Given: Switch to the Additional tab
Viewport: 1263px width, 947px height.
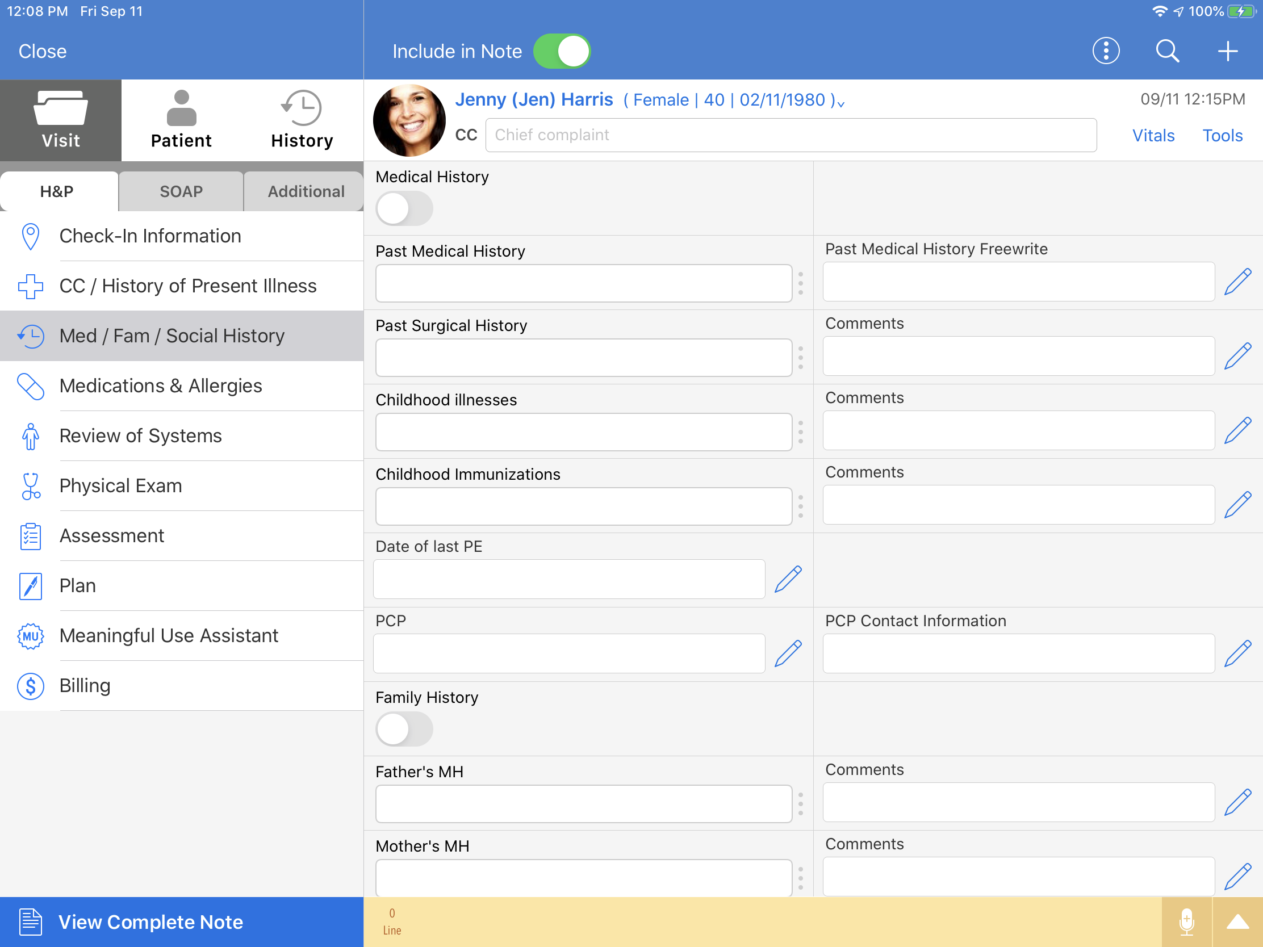Looking at the screenshot, I should click(304, 190).
